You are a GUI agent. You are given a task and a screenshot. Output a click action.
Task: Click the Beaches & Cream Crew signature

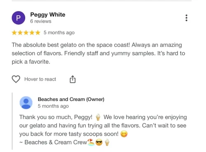click(53, 142)
